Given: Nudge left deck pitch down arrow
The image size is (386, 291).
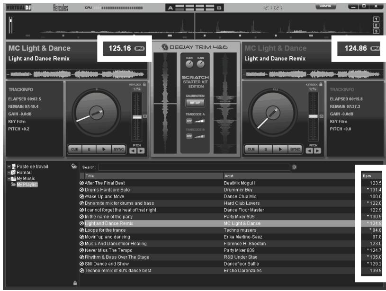Looking at the screenshot, I should point(133,151).
